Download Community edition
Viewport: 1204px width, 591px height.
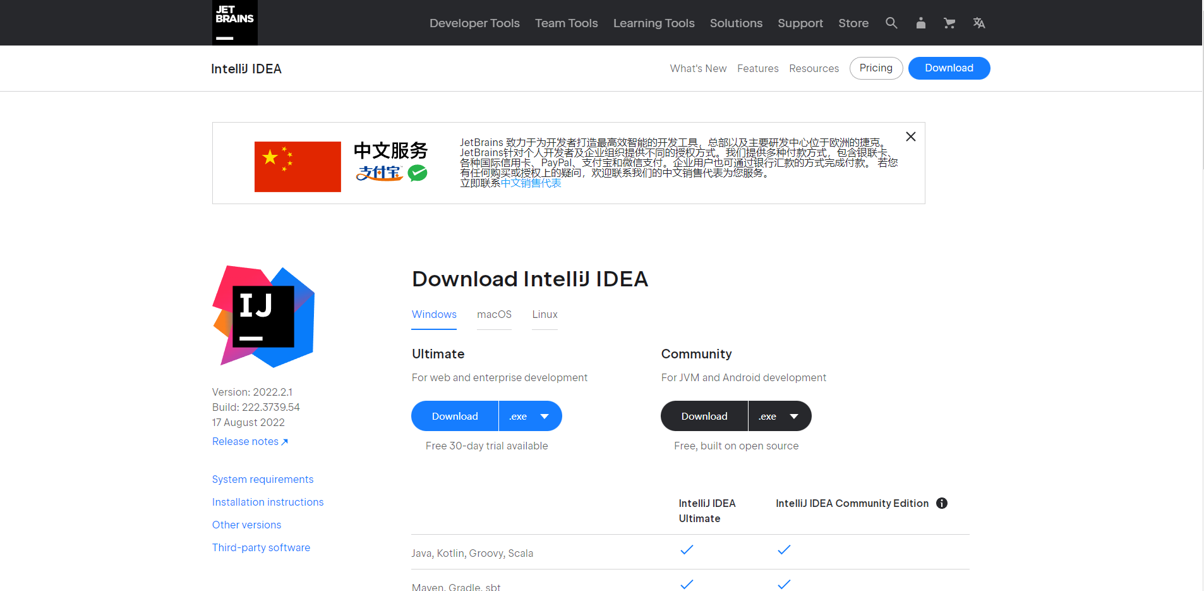(704, 416)
